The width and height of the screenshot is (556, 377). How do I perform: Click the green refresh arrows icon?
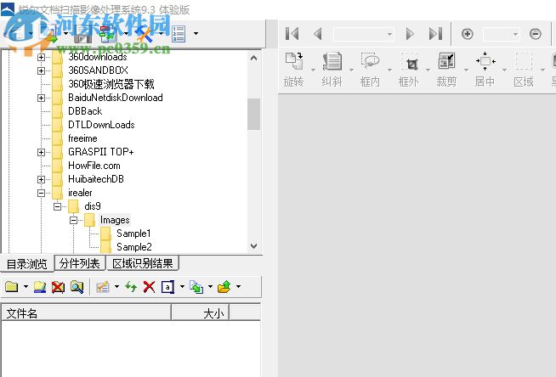click(x=131, y=287)
